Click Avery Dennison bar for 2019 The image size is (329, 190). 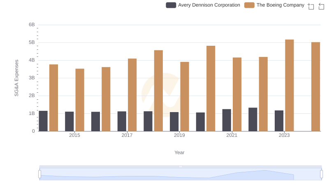174,122
